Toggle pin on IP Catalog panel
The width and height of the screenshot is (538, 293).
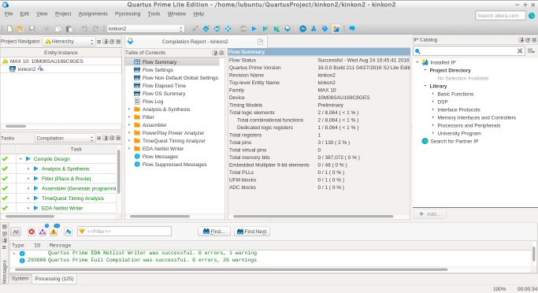coord(521,40)
